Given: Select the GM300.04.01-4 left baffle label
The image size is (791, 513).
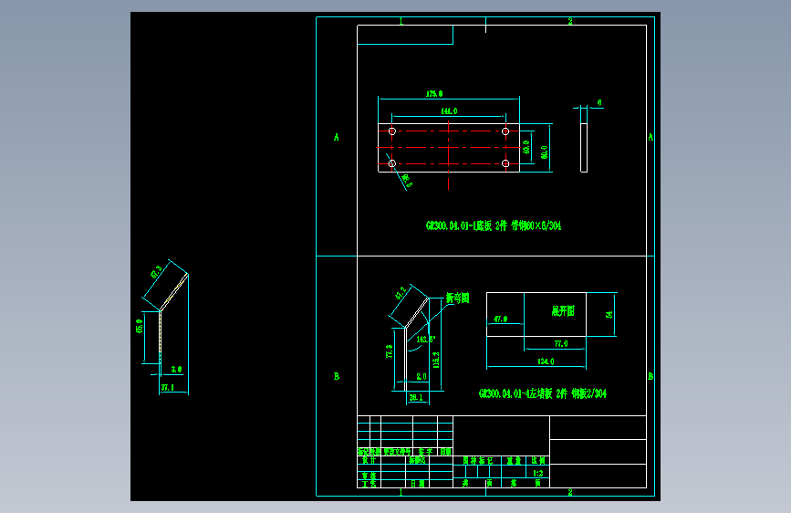Looking at the screenshot, I should pyautogui.click(x=542, y=393).
